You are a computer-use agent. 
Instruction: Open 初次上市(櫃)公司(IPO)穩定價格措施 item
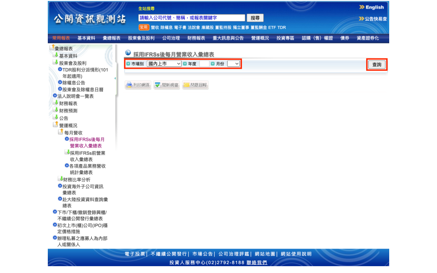point(82,229)
